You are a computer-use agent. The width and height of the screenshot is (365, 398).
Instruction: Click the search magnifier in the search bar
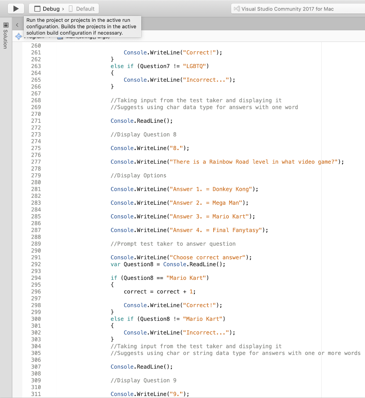(237, 9)
